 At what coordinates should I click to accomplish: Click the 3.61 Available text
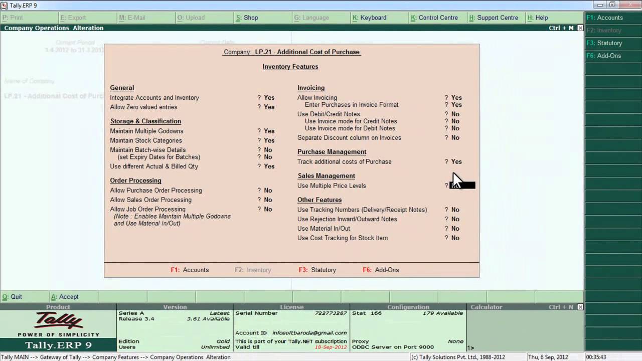coord(208,319)
